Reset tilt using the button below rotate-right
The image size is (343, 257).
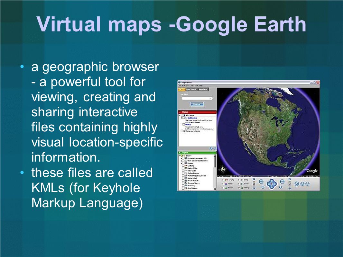click(x=281, y=187)
